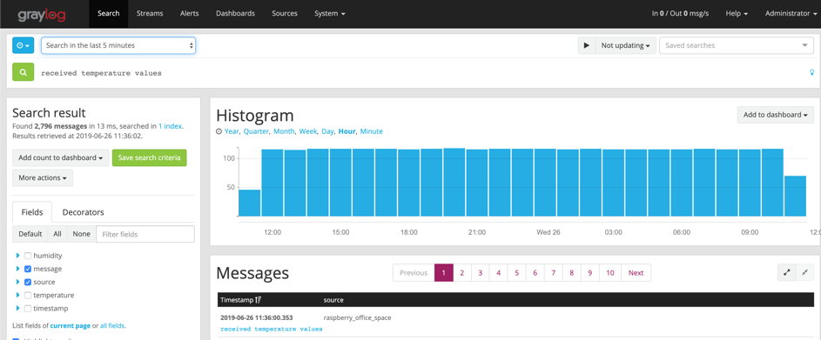Click the Graylog logo
This screenshot has height=340, width=821.
42,14
